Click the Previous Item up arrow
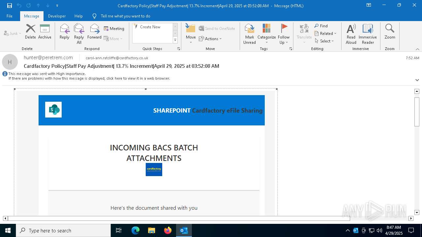 38,6
